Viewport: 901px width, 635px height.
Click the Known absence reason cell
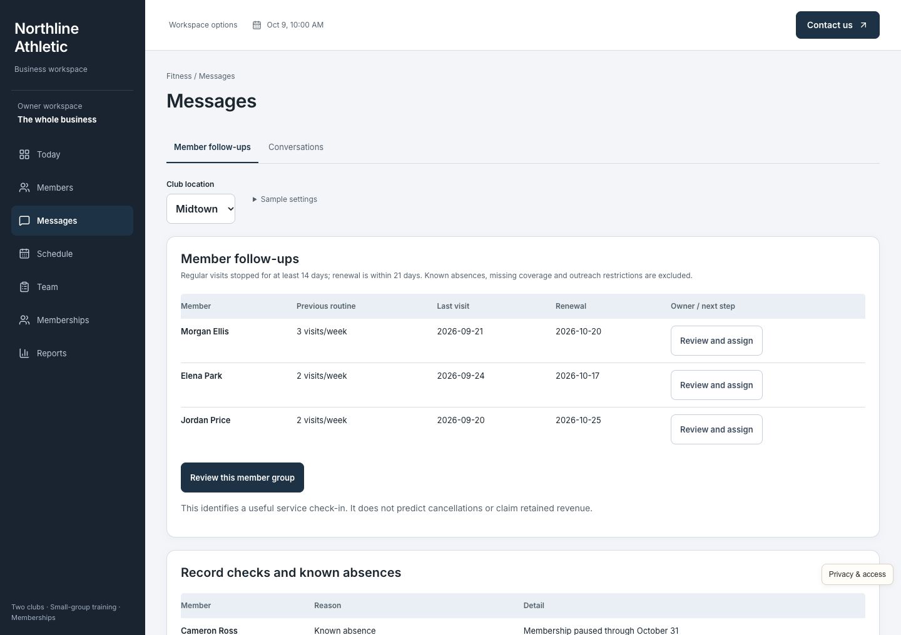pos(345,630)
